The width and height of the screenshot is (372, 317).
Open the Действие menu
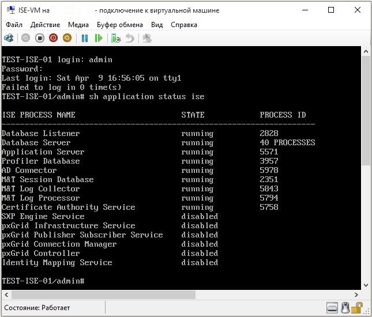tap(45, 25)
